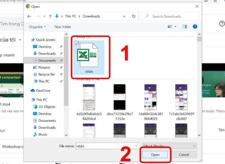The width and height of the screenshot is (225, 164).
Task: Open the blue Help icon
Action: pyautogui.click(x=195, y=26)
